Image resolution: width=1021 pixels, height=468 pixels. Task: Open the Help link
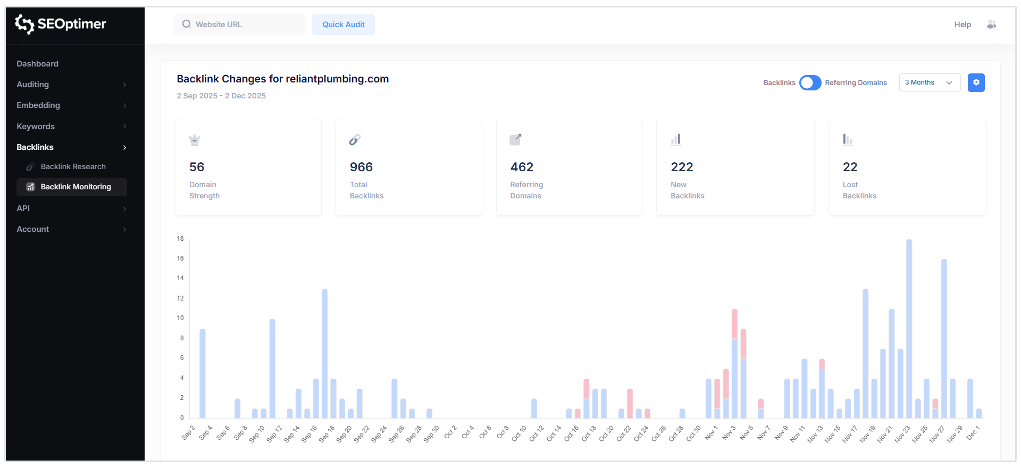coord(962,24)
